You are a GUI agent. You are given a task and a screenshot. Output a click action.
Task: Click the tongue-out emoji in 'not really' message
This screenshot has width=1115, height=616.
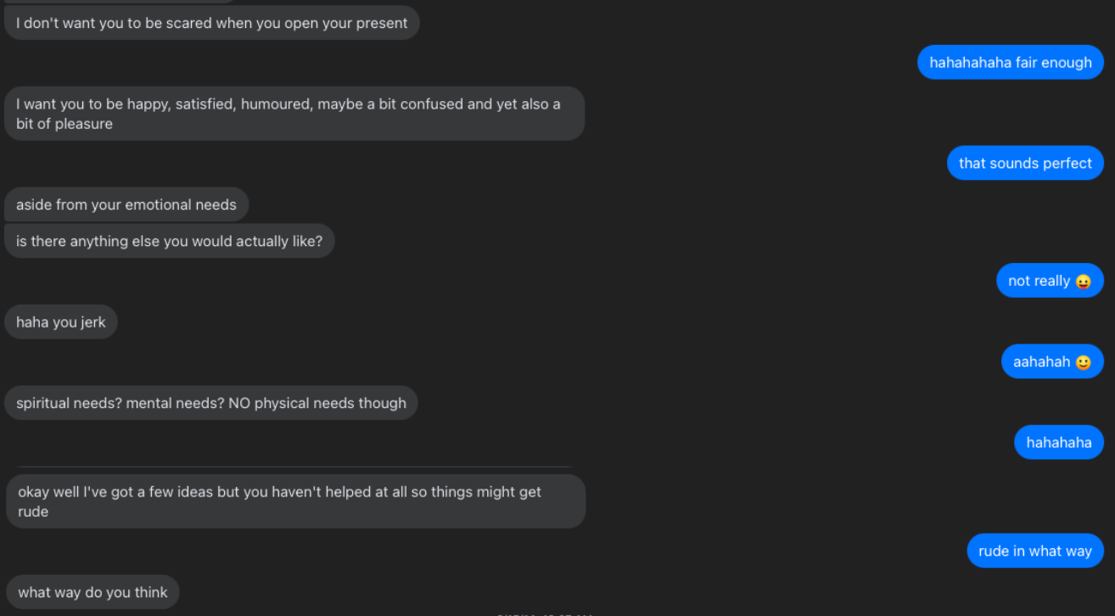1083,282
